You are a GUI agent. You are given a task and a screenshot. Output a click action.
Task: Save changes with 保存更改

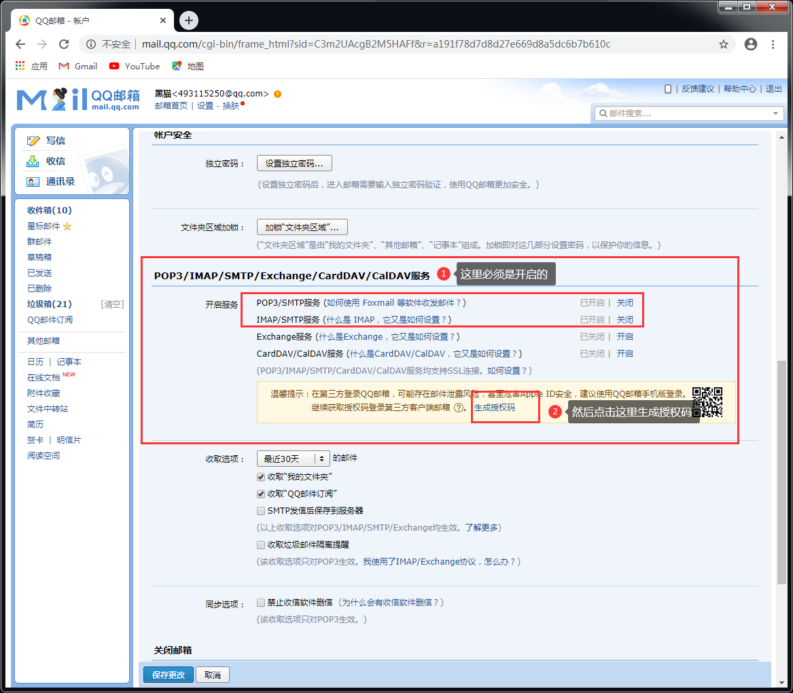tap(169, 675)
